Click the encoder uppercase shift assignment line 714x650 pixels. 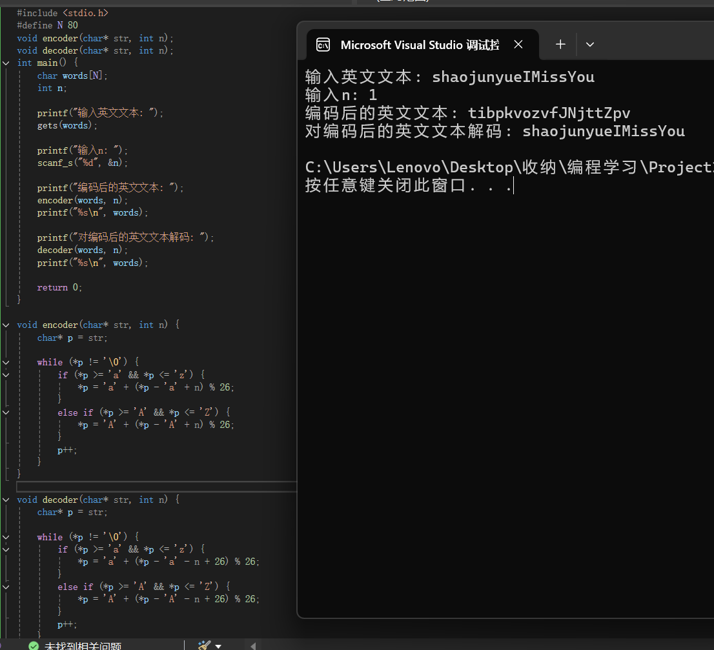pos(156,425)
